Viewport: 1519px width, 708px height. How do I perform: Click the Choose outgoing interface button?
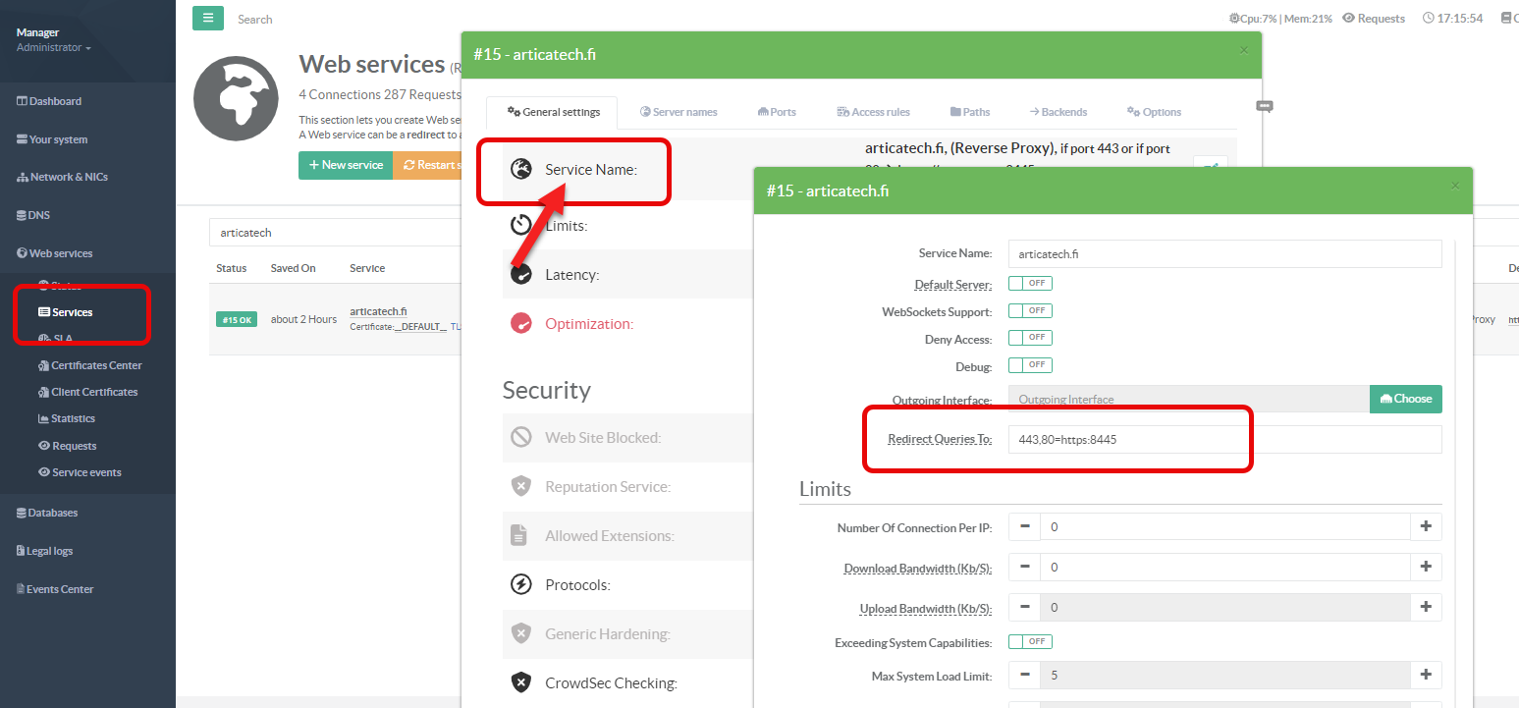pyautogui.click(x=1405, y=399)
